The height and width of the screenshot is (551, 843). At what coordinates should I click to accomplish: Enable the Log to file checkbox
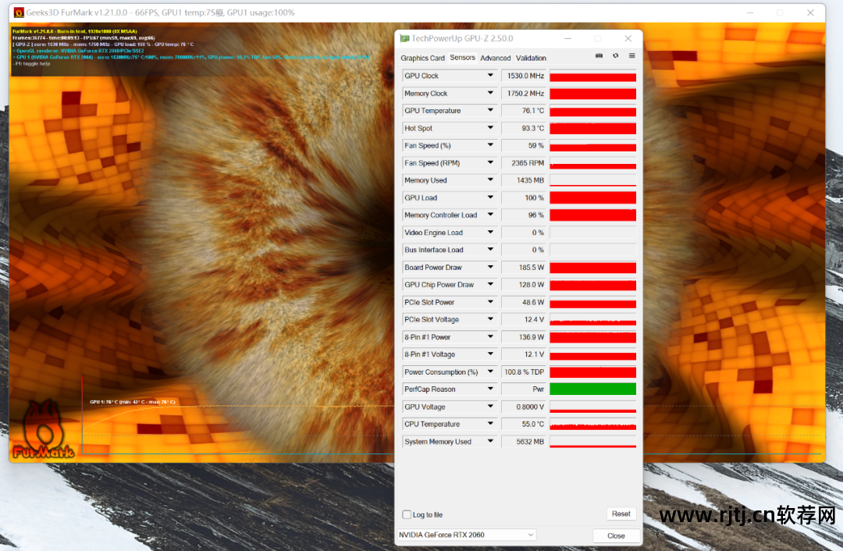407,514
